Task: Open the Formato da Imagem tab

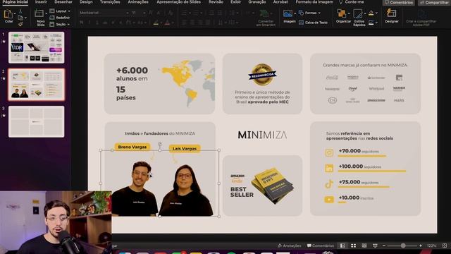Action: coord(314,2)
